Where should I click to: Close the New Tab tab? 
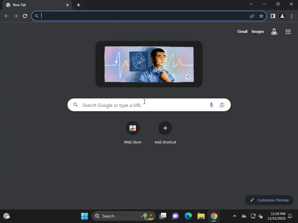coord(68,5)
